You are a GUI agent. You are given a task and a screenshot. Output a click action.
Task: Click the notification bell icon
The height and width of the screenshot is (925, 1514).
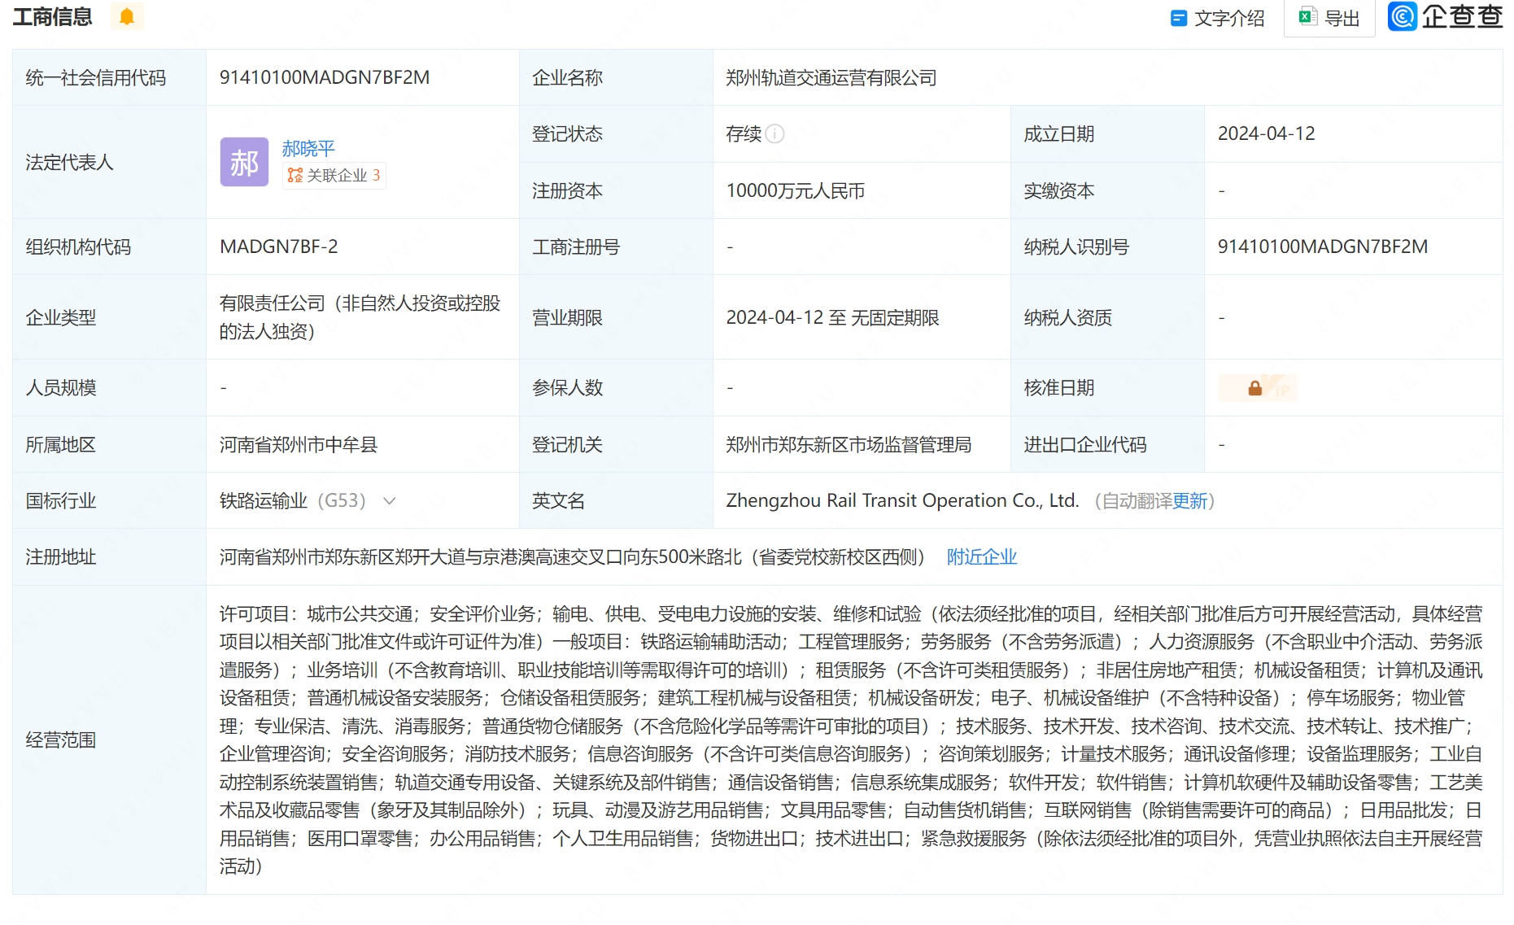coord(126,16)
